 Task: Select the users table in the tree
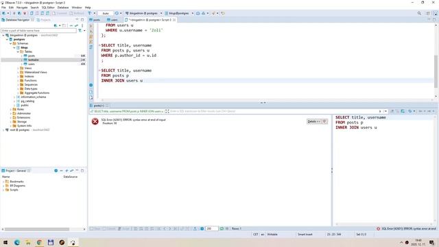[32, 64]
